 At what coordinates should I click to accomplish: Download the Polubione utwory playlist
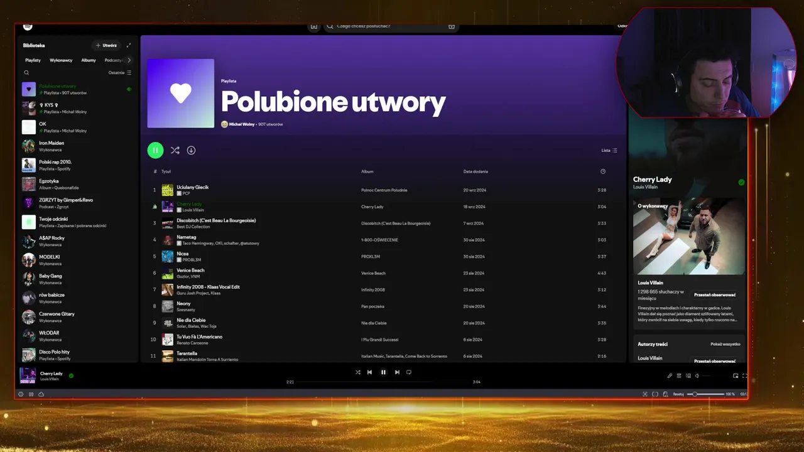click(x=191, y=150)
